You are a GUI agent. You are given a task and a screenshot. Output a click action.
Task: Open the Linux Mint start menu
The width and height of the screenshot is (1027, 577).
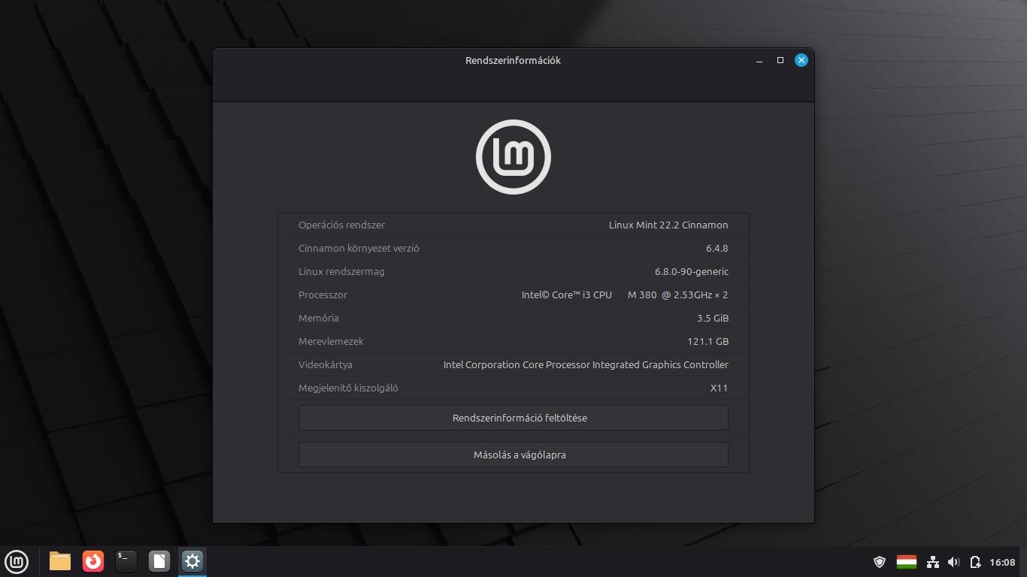pyautogui.click(x=17, y=561)
